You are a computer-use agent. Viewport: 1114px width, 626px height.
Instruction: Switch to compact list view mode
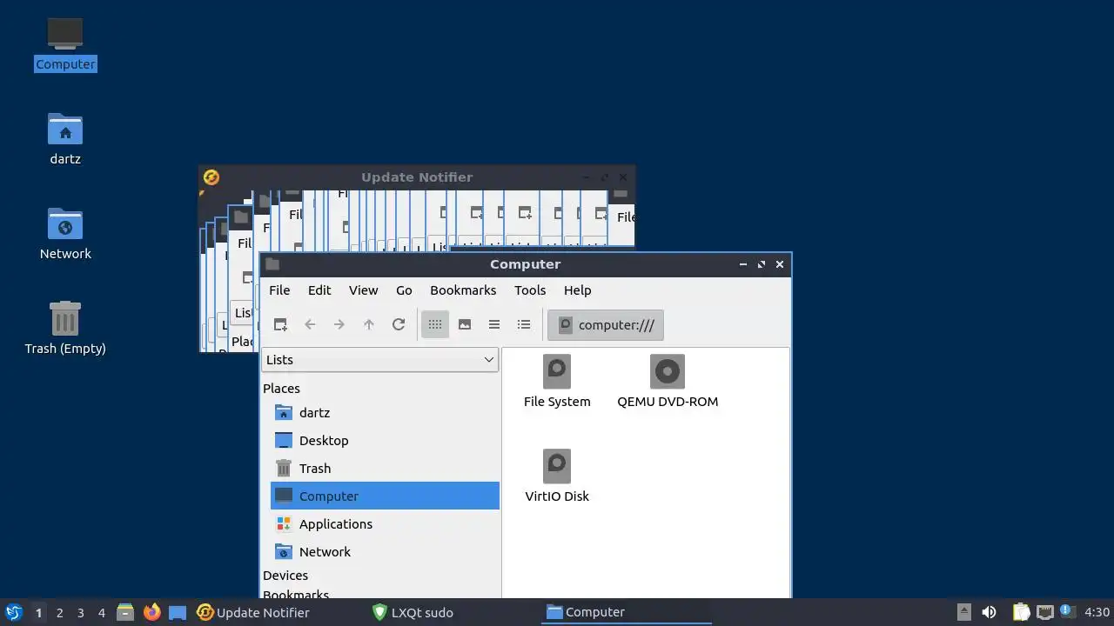coord(494,324)
